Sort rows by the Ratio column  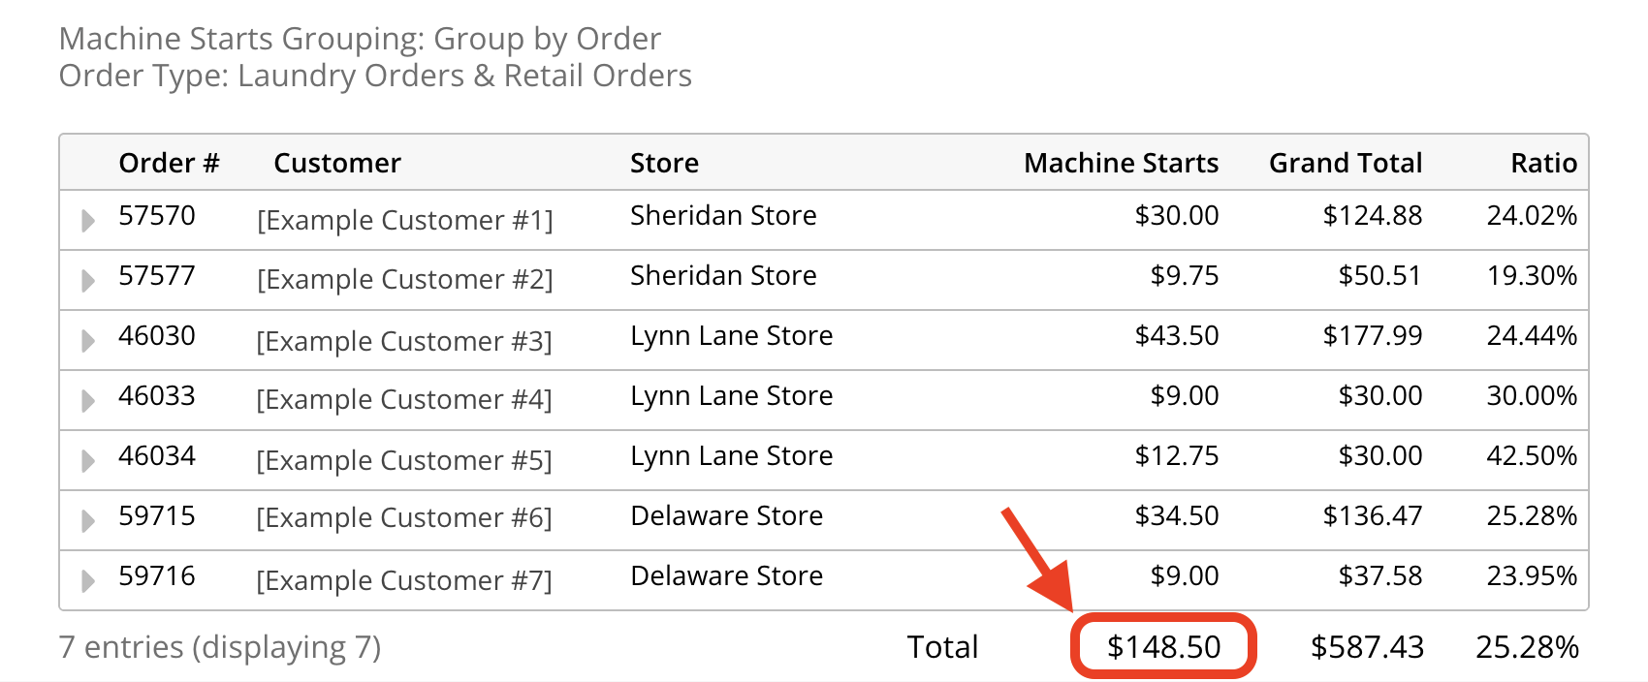point(1543,163)
